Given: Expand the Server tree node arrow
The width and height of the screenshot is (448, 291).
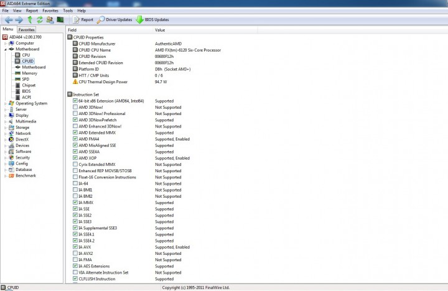Looking at the screenshot, I should point(5,109).
